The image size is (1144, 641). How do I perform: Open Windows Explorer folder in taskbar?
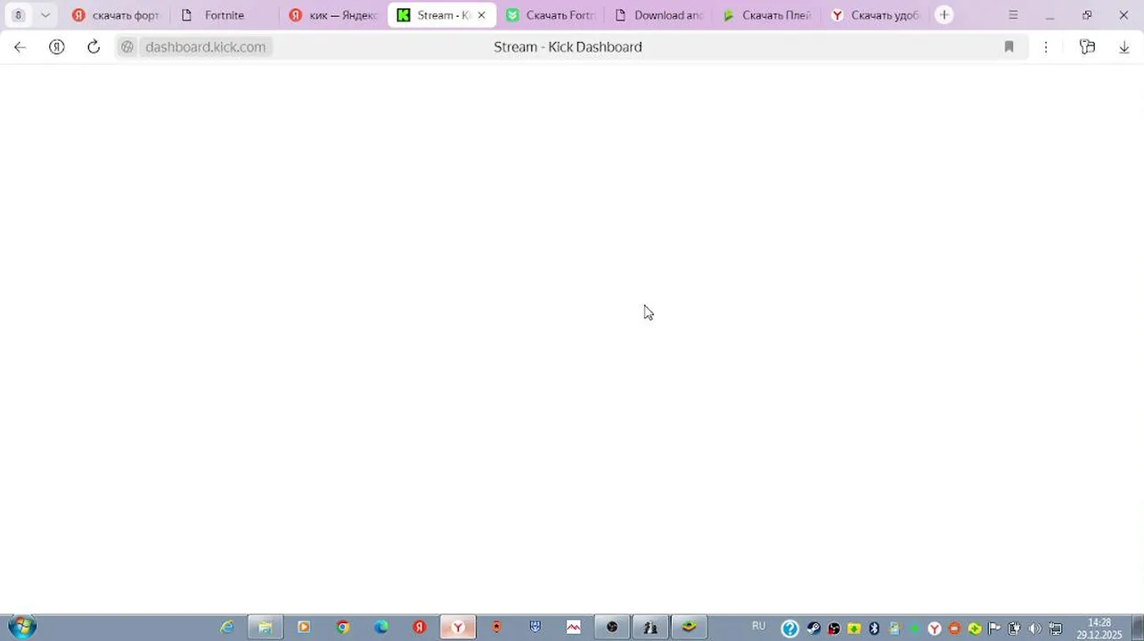click(265, 628)
